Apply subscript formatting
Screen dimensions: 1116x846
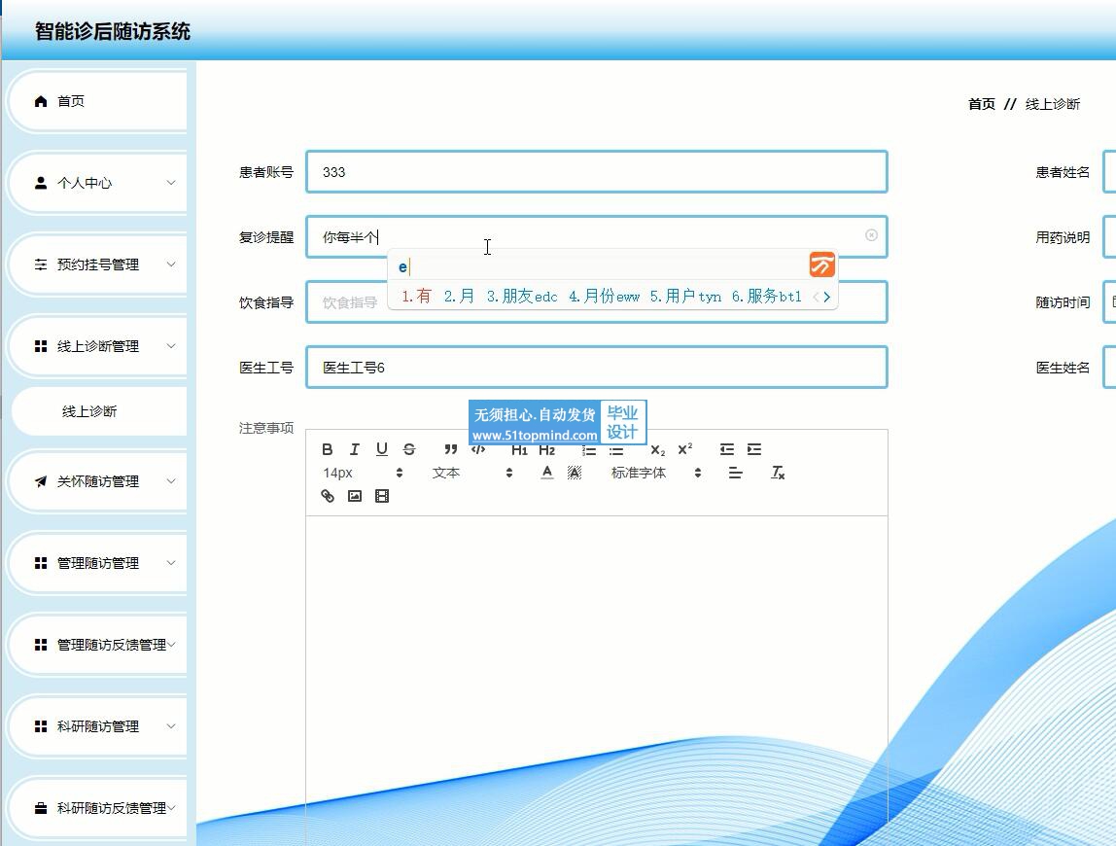tap(658, 449)
